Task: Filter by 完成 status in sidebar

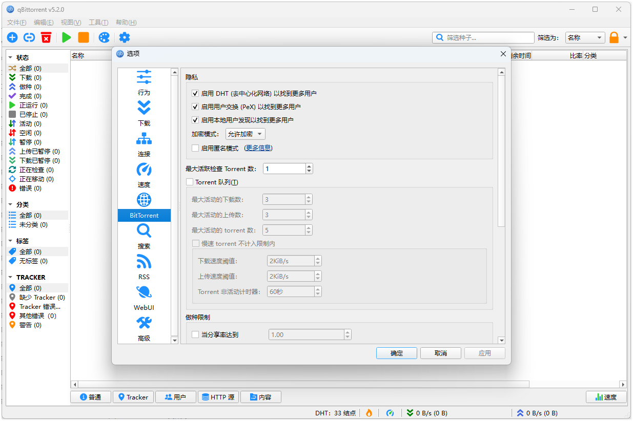Action: [37, 96]
